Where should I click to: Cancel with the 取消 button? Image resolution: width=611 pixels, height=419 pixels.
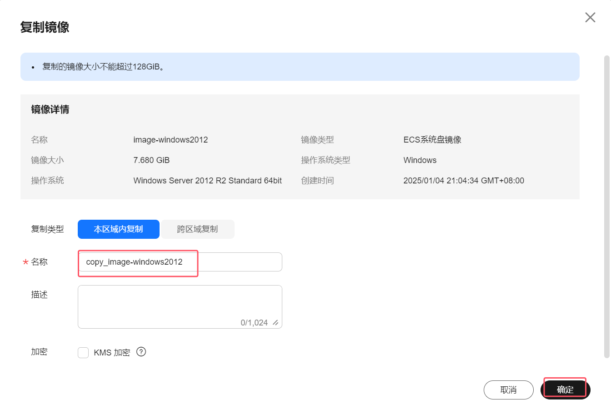pos(509,390)
